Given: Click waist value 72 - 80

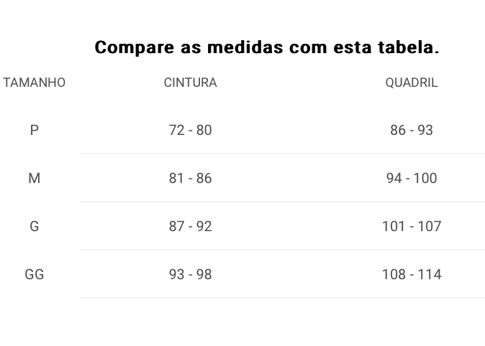Looking at the screenshot, I should tap(190, 130).
